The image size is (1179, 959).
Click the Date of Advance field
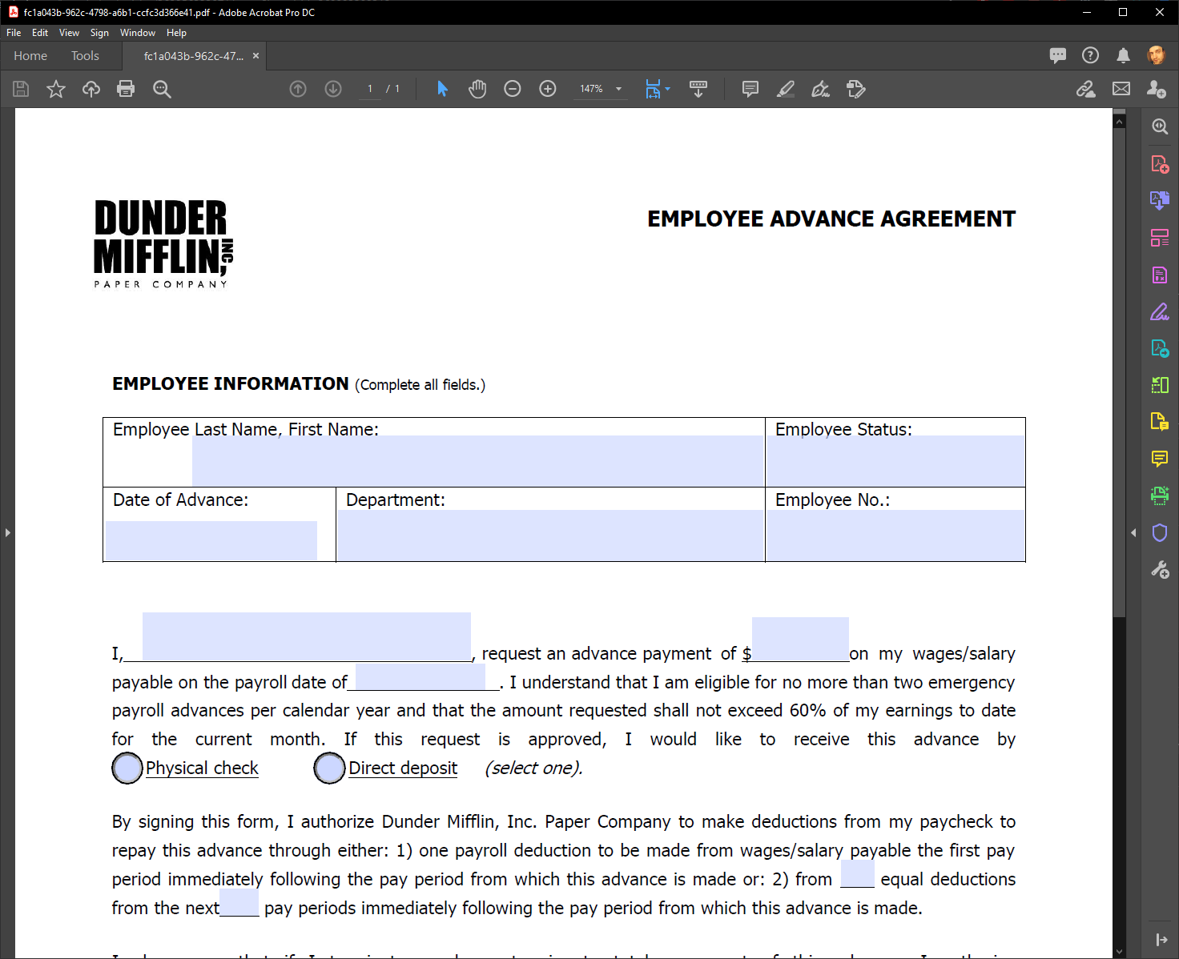point(211,540)
